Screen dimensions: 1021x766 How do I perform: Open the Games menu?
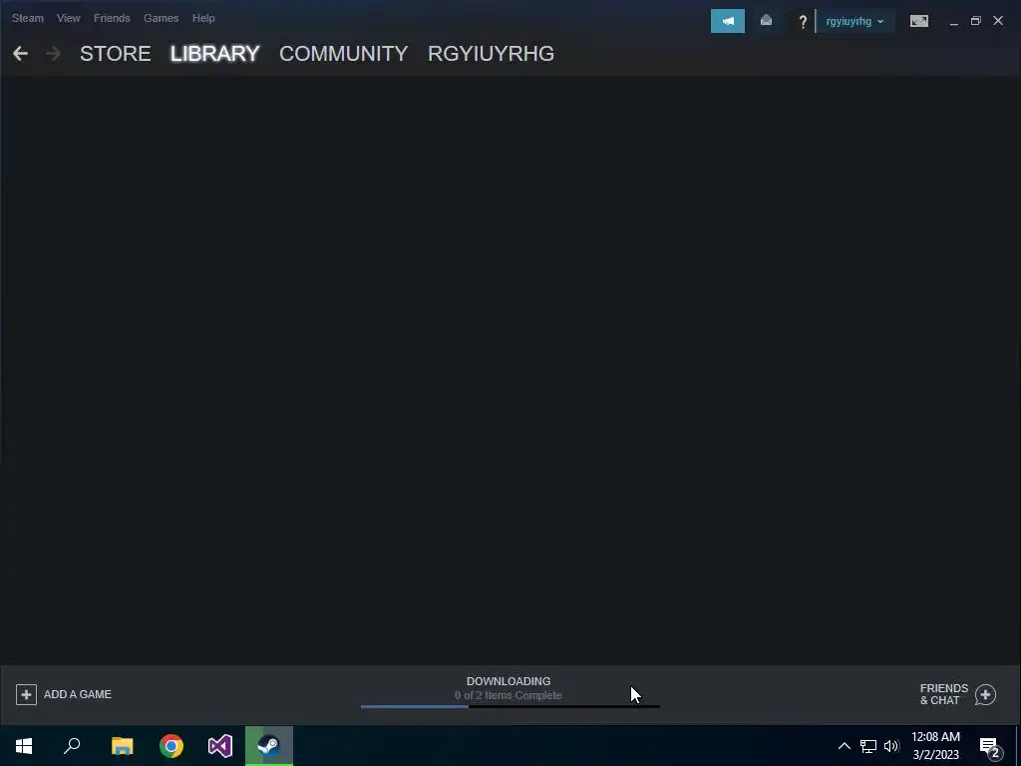[161, 18]
